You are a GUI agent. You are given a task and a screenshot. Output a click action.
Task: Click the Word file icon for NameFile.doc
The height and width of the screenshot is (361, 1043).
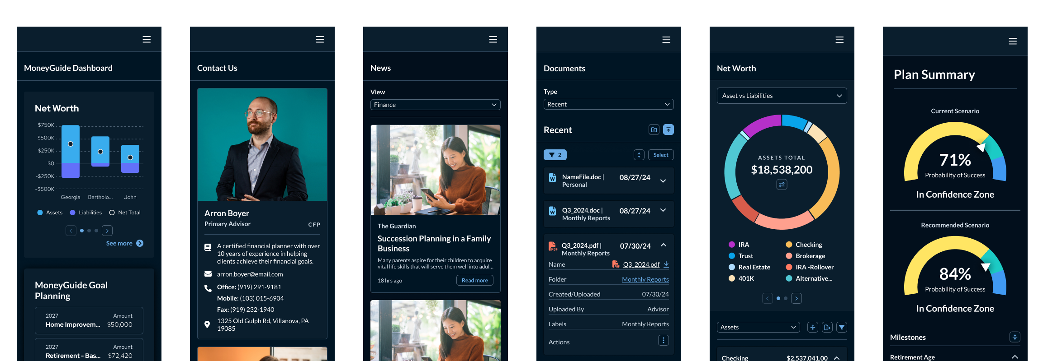tap(553, 177)
